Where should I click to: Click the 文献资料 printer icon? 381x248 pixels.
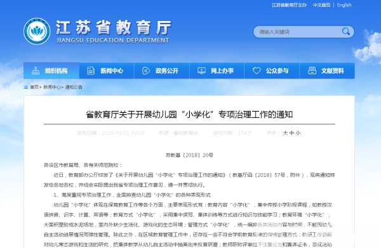[x=312, y=70]
